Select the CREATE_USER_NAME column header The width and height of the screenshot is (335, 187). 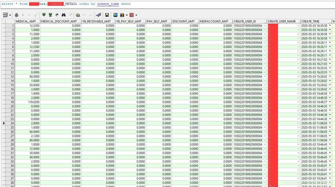pos(284,21)
